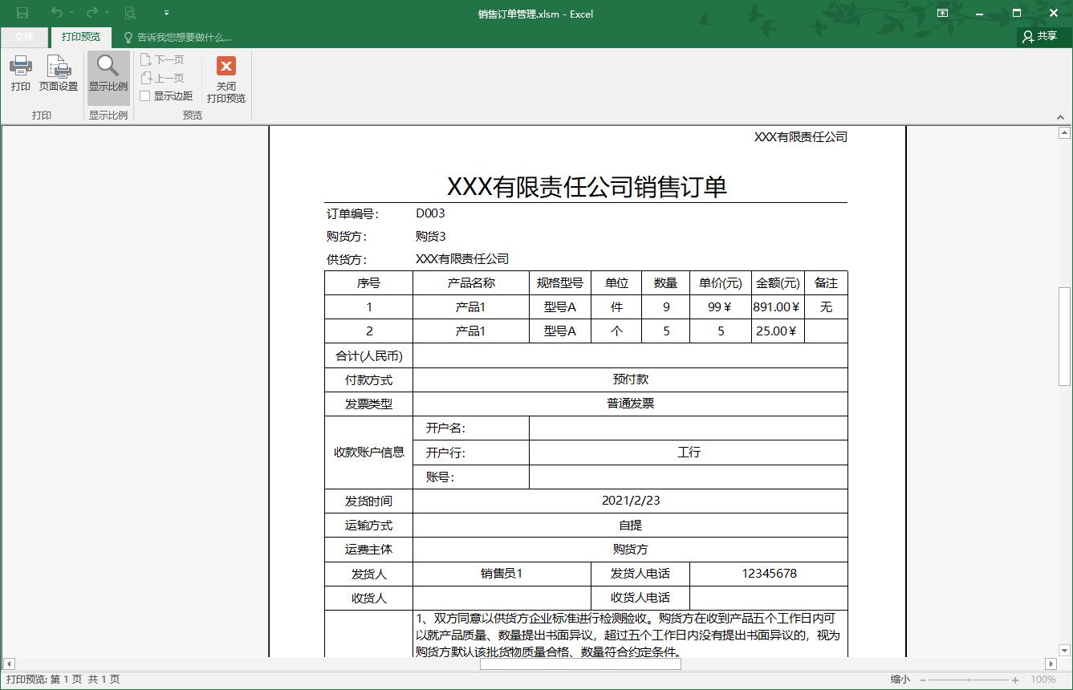Expand the Customize Quick Access Toolbar dropdown
Screen dimensions: 1073x690
(165, 13)
